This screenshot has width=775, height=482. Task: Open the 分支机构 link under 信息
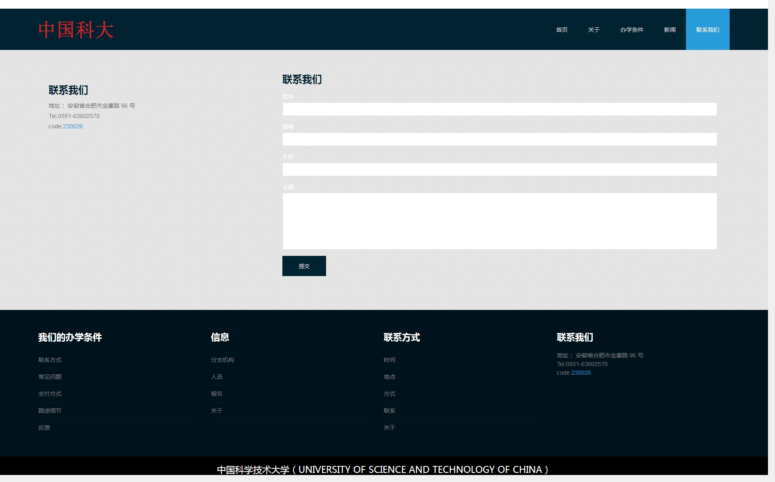(223, 360)
